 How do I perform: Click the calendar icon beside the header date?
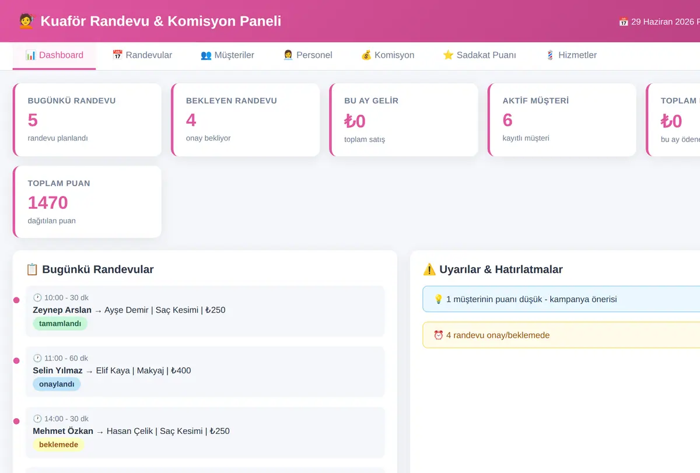[x=624, y=22]
